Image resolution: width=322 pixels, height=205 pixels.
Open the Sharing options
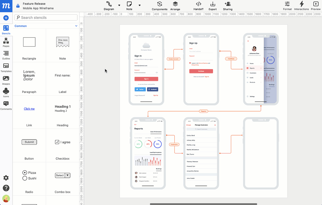pos(227,6)
